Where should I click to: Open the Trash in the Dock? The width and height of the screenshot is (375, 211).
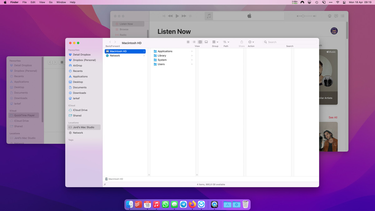245,204
